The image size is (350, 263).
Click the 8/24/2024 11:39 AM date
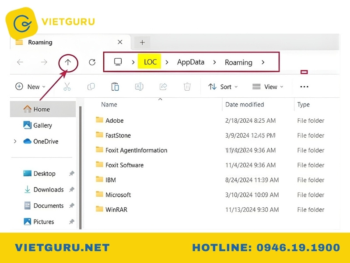coord(252,180)
